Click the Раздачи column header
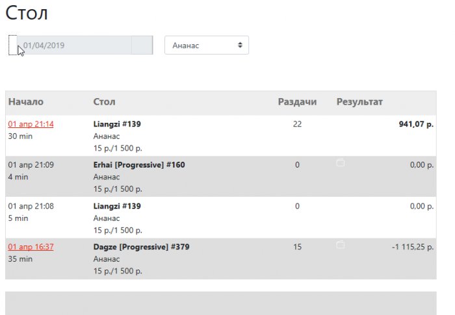 tap(297, 102)
